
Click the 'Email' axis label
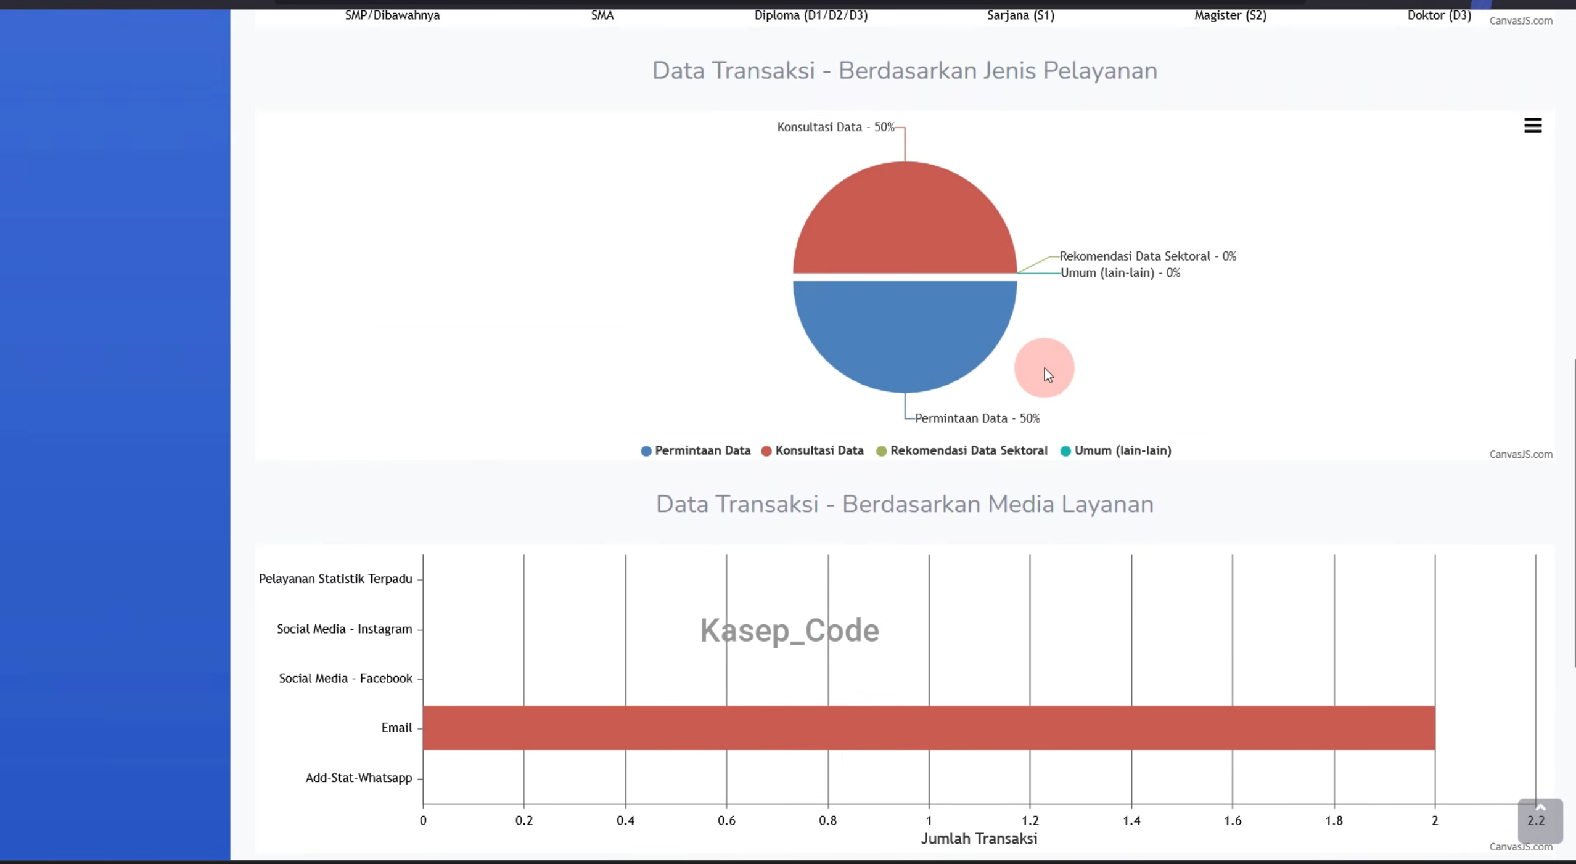coord(396,728)
